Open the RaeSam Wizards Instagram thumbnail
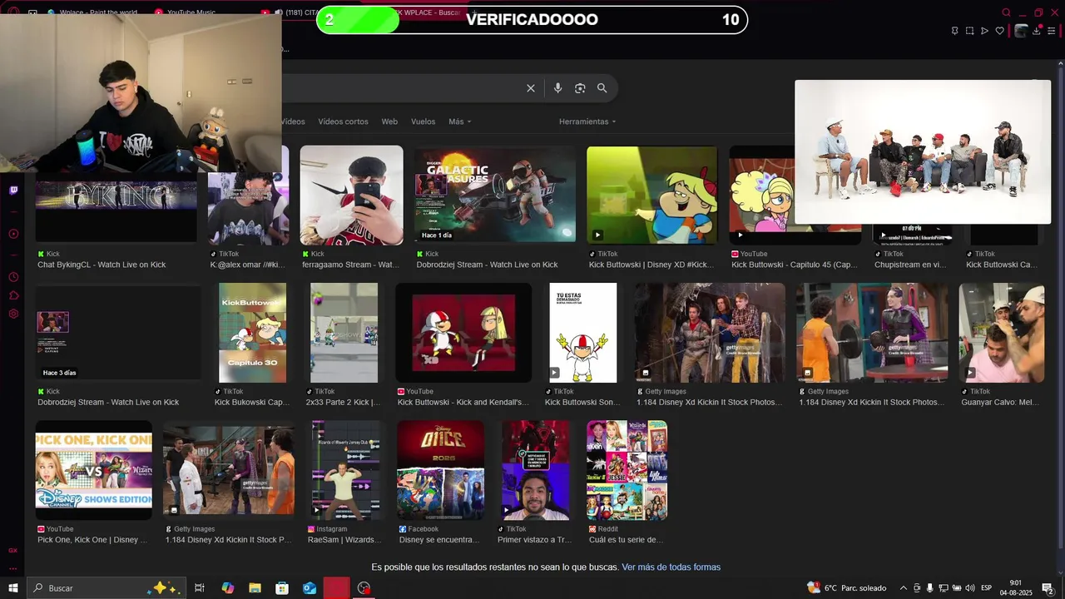This screenshot has height=599, width=1065. [345, 470]
